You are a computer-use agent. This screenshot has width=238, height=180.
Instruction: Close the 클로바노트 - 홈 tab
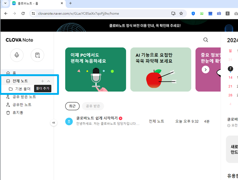[62, 3]
